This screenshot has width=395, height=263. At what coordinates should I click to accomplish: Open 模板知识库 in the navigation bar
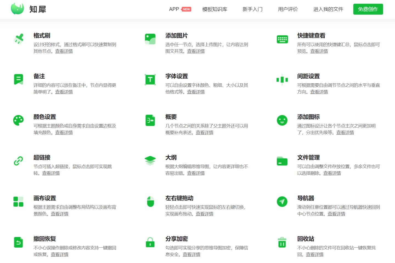[x=215, y=9]
